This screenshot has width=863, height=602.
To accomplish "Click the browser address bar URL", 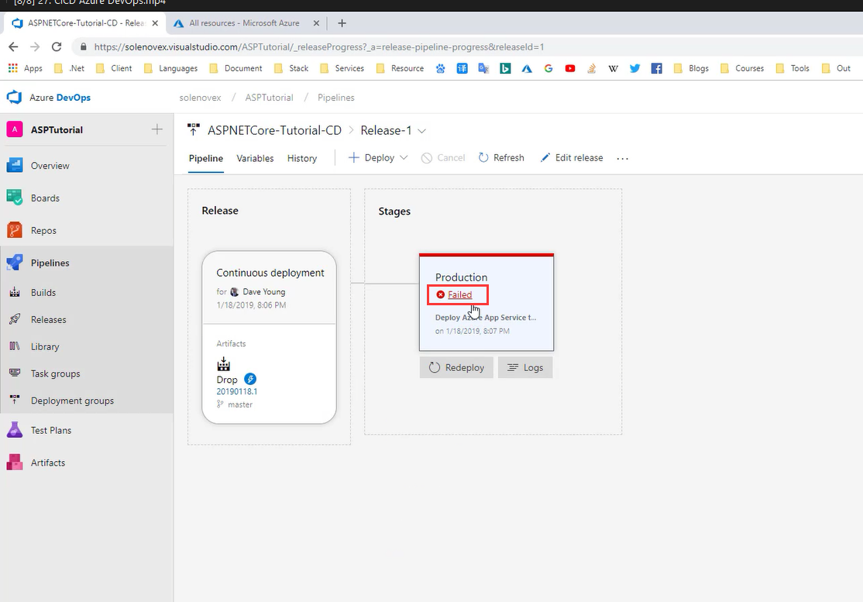I will point(319,46).
